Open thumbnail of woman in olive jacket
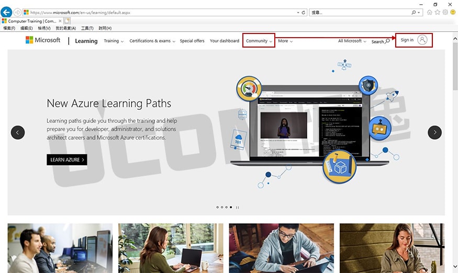This screenshot has width=458, height=273. pyautogui.click(x=392, y=248)
